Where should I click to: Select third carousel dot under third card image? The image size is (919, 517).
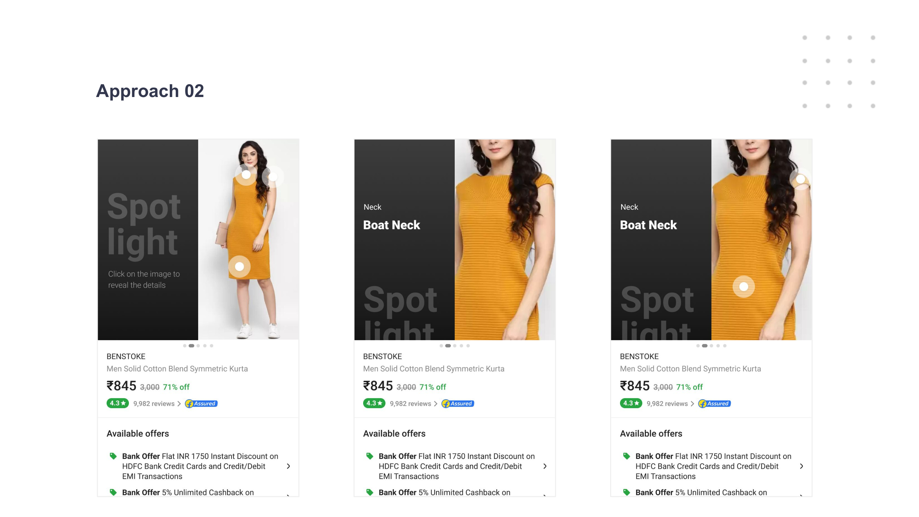click(x=711, y=345)
